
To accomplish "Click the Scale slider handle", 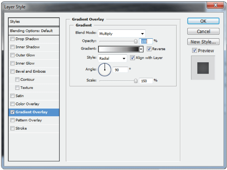I will [x=136, y=81].
